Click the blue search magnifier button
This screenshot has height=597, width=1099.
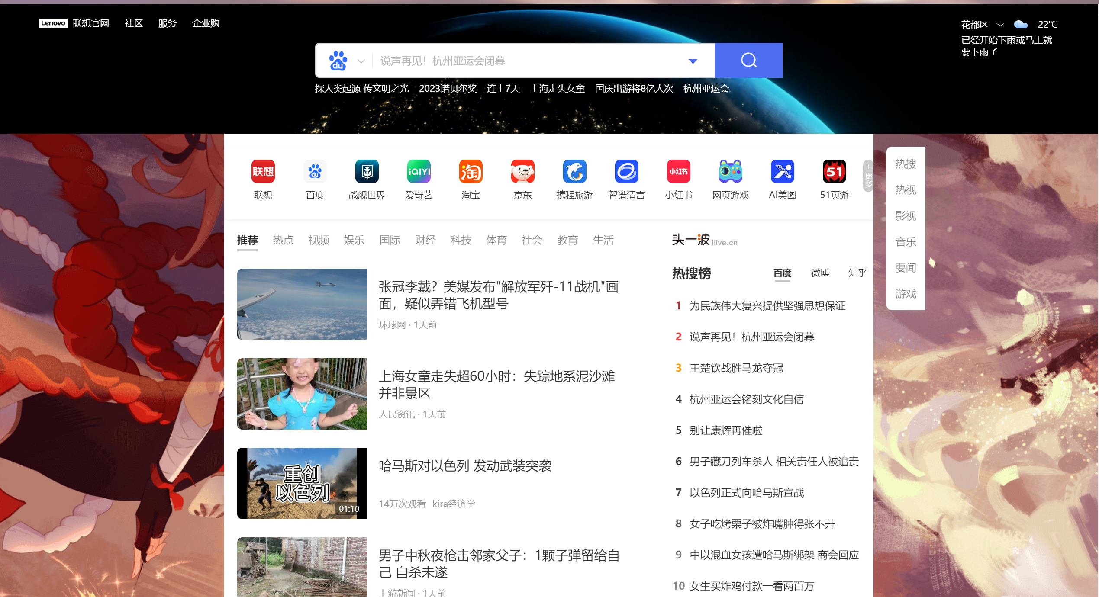pyautogui.click(x=748, y=61)
